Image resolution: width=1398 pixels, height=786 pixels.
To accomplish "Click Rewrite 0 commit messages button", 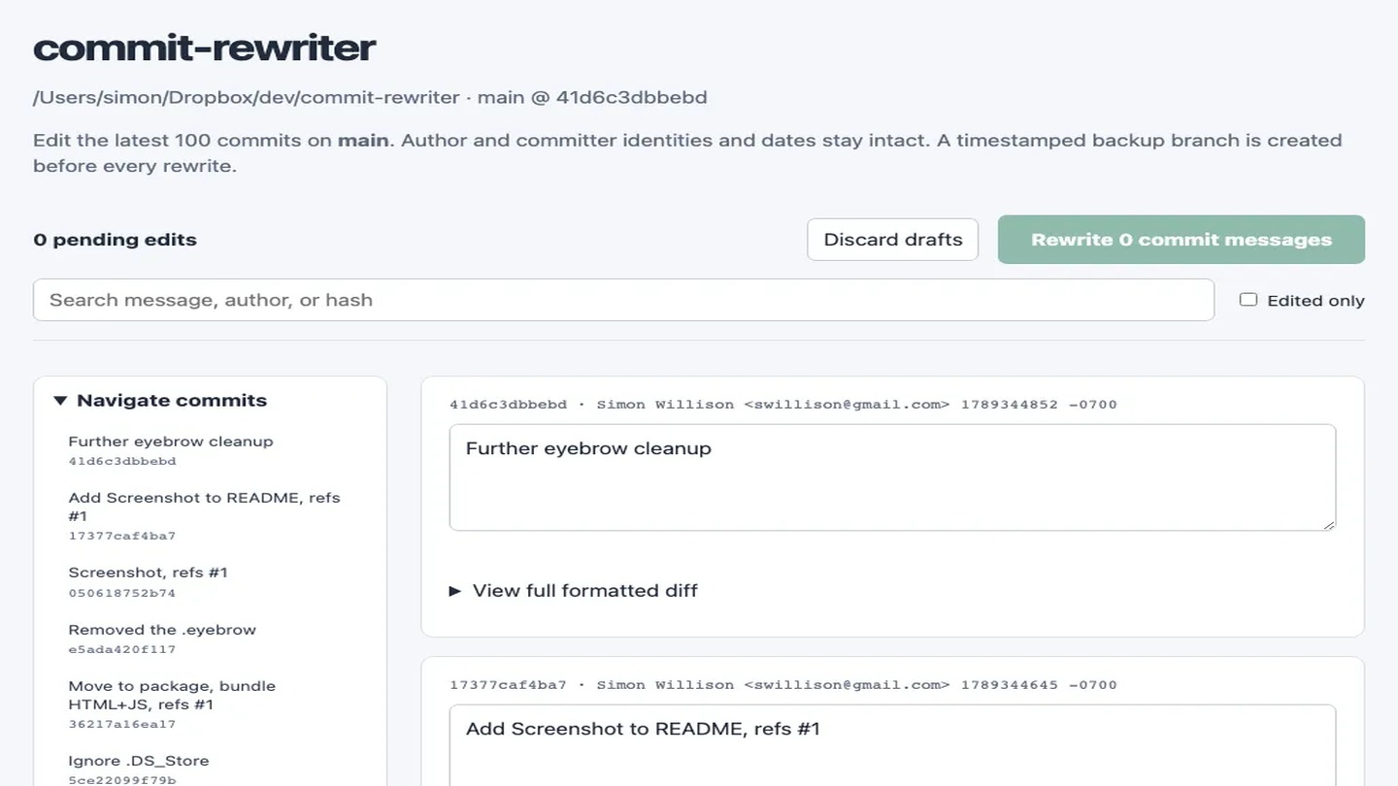I will point(1182,240).
